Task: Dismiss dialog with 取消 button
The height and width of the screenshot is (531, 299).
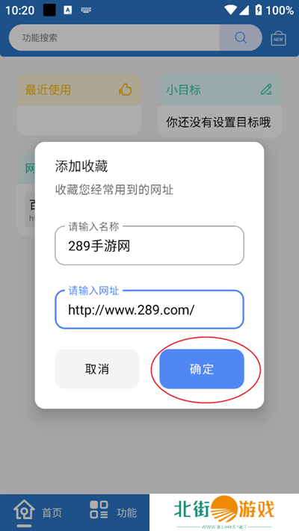Action: pyautogui.click(x=97, y=369)
